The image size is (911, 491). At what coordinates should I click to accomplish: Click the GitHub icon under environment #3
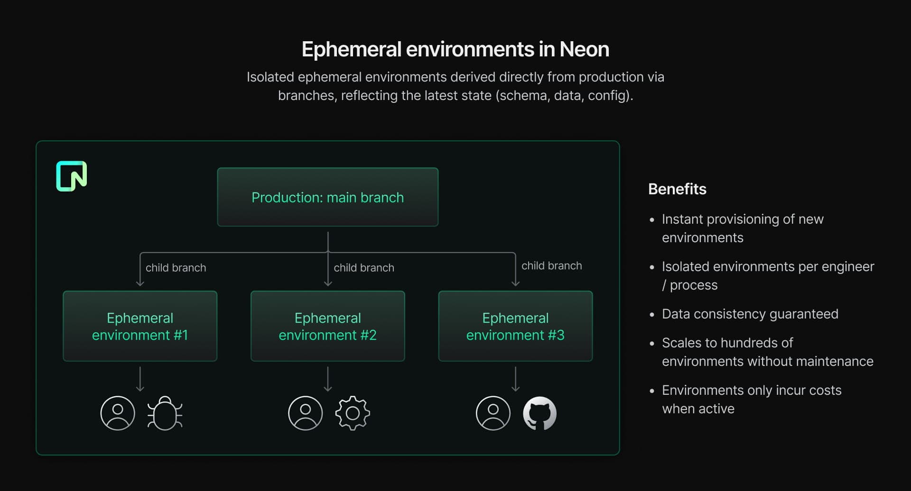540,413
